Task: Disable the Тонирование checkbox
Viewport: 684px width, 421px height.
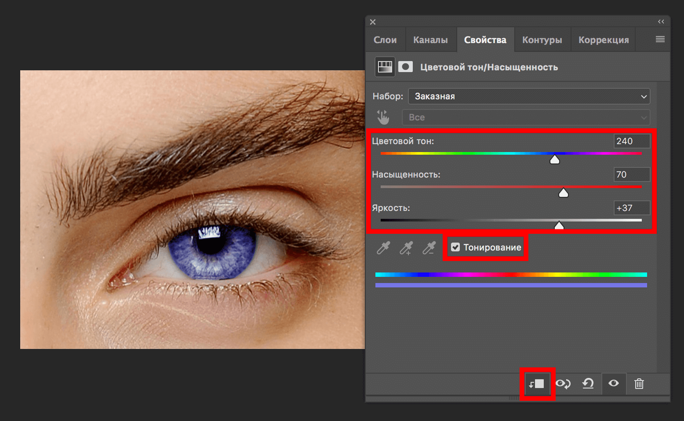Action: [455, 247]
